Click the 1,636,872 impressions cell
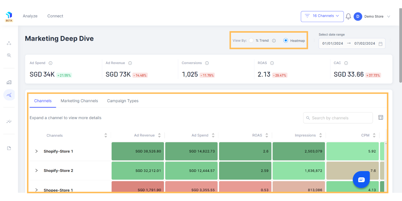The width and height of the screenshot is (402, 201). pyautogui.click(x=299, y=171)
